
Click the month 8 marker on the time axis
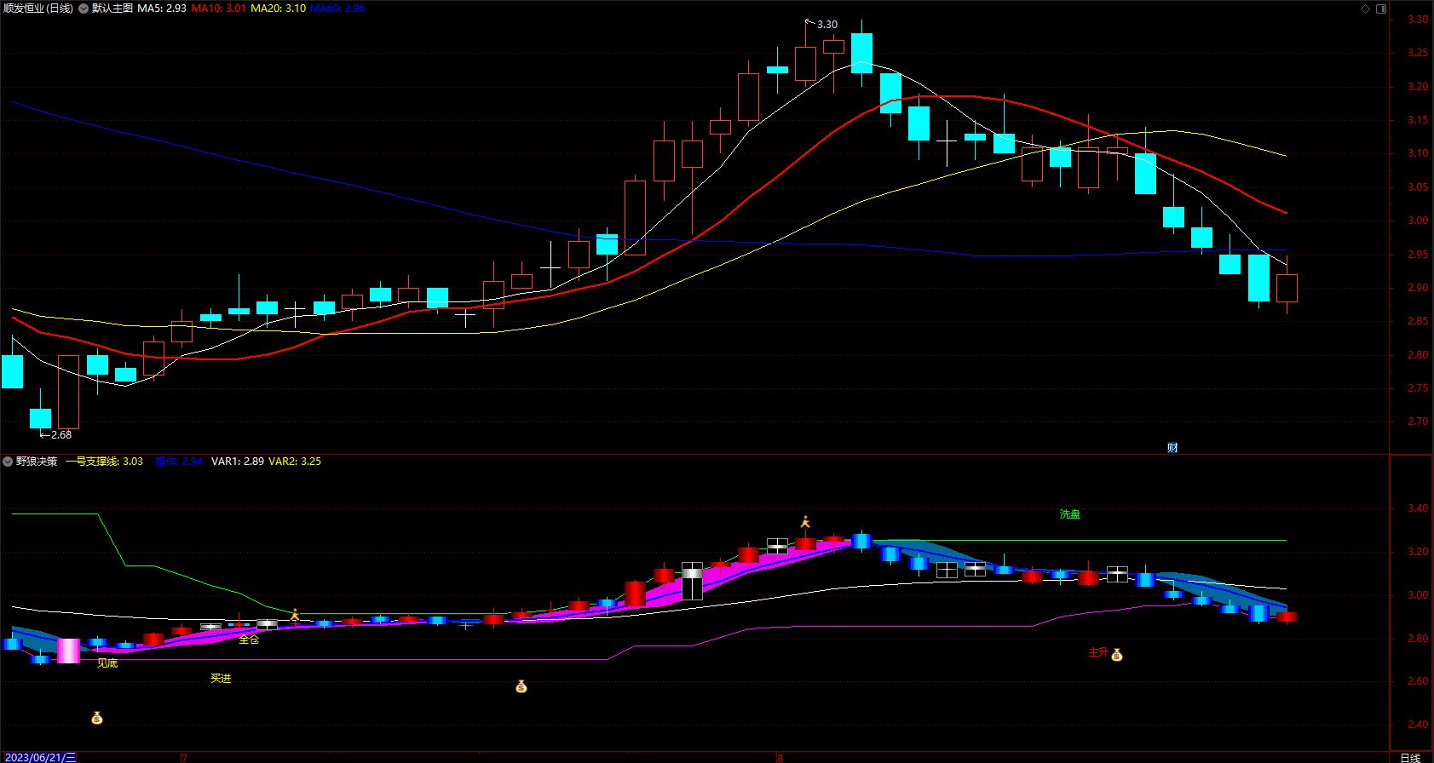pos(780,757)
